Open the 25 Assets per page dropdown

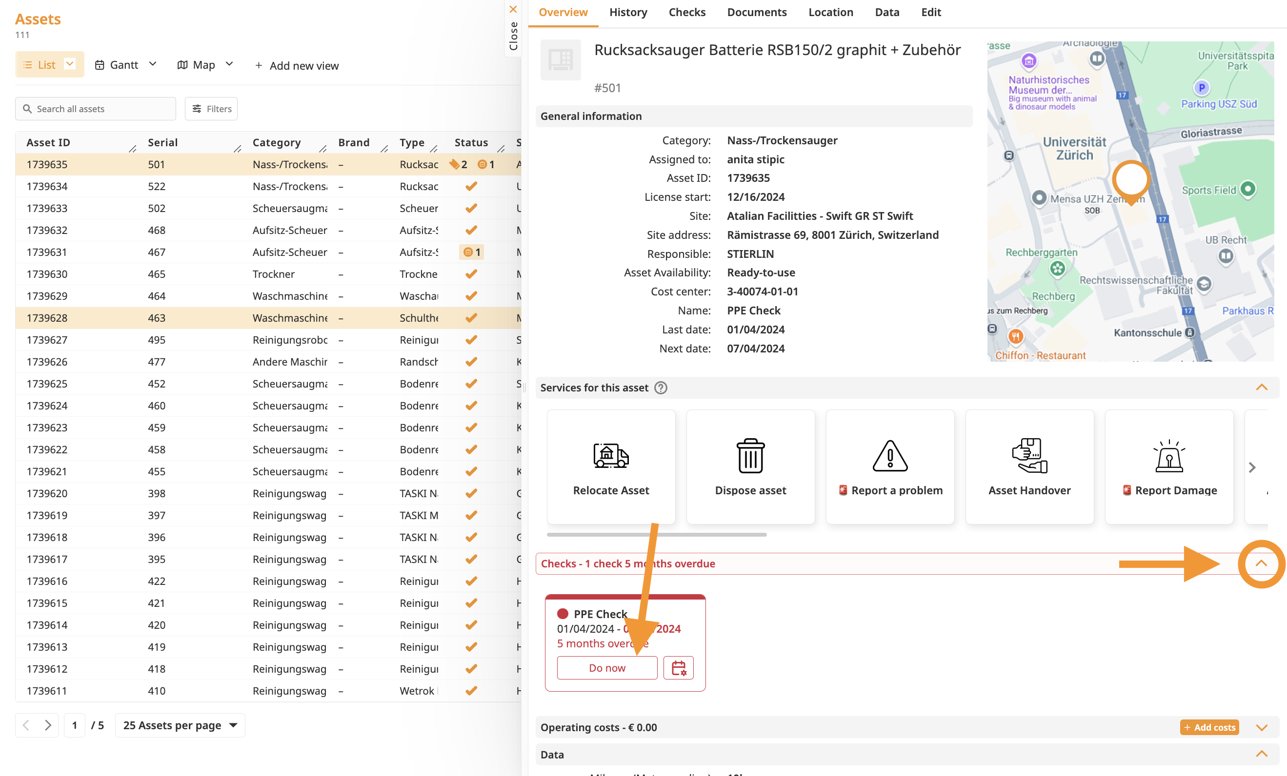pyautogui.click(x=180, y=725)
